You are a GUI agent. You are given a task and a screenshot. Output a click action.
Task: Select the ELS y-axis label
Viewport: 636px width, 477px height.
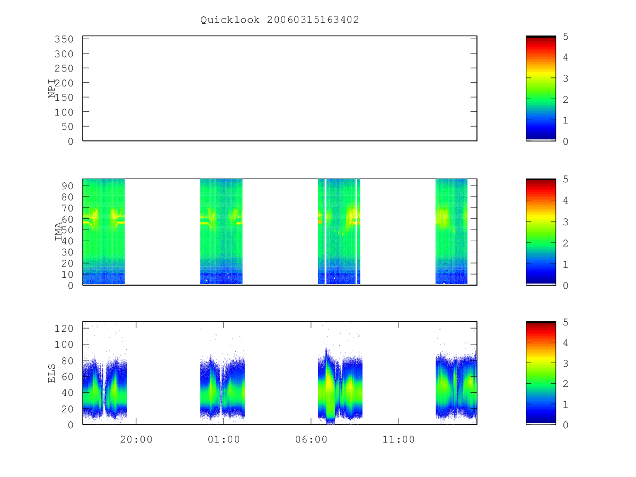[52, 373]
